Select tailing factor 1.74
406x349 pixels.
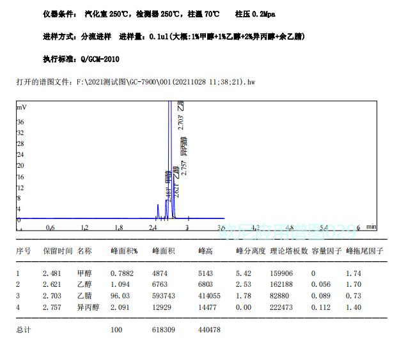click(x=354, y=273)
